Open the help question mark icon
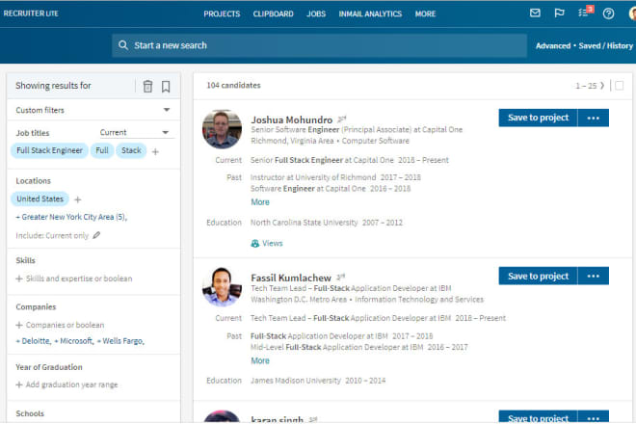Image resolution: width=636 pixels, height=424 pixels. 608,13
